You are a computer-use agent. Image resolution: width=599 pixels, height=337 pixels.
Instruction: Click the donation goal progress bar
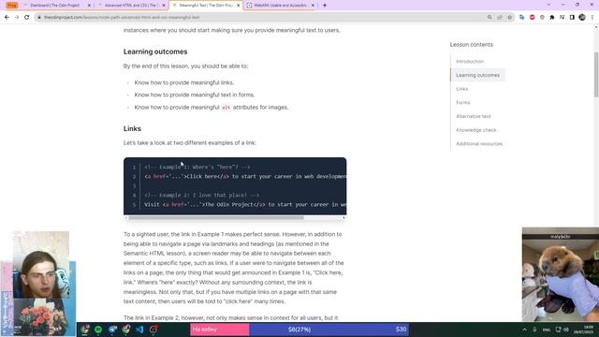tap(299, 330)
